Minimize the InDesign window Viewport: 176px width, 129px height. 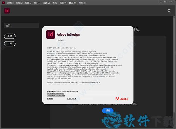point(161,2)
